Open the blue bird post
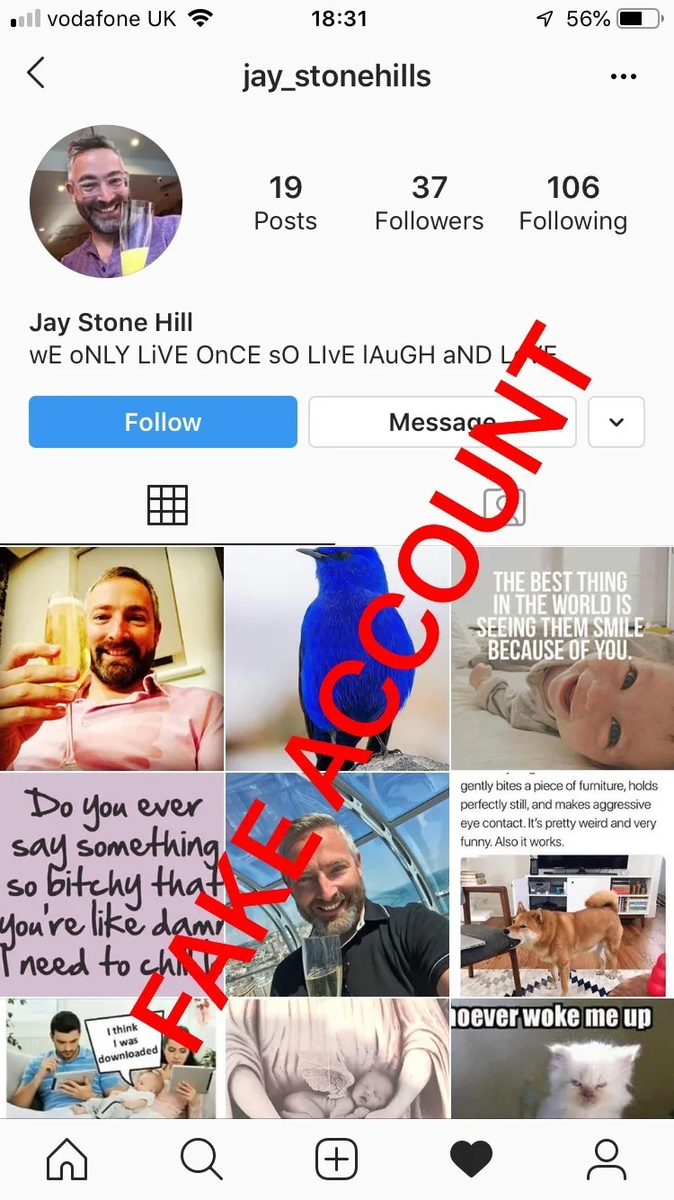Viewport: 674px width, 1200px height. point(337,658)
